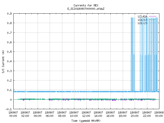The height and width of the screenshot is (123, 164).
Task: Click the purple LCL41A legend line sample
Action: coord(152,16)
